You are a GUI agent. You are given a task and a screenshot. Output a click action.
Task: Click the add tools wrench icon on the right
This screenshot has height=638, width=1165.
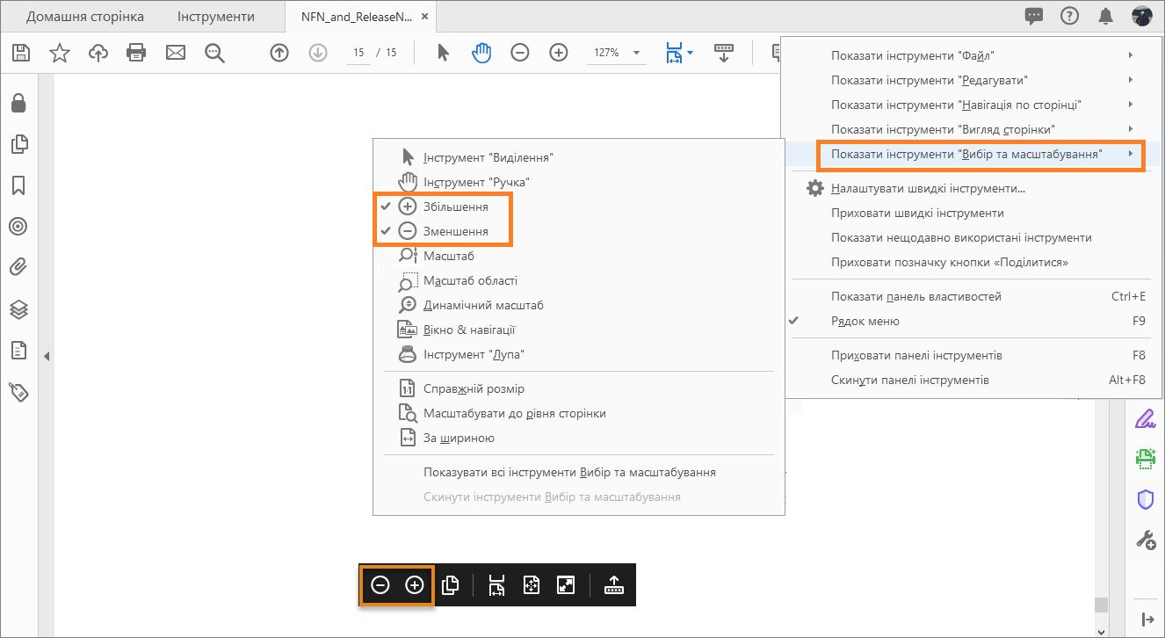(x=1145, y=539)
